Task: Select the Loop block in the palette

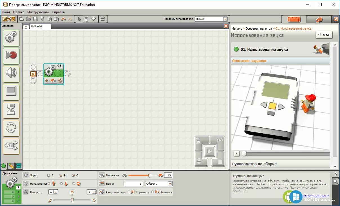Action: point(11,128)
